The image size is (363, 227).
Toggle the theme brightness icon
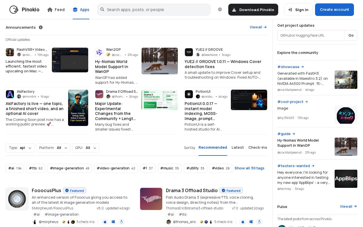coord(220,9)
